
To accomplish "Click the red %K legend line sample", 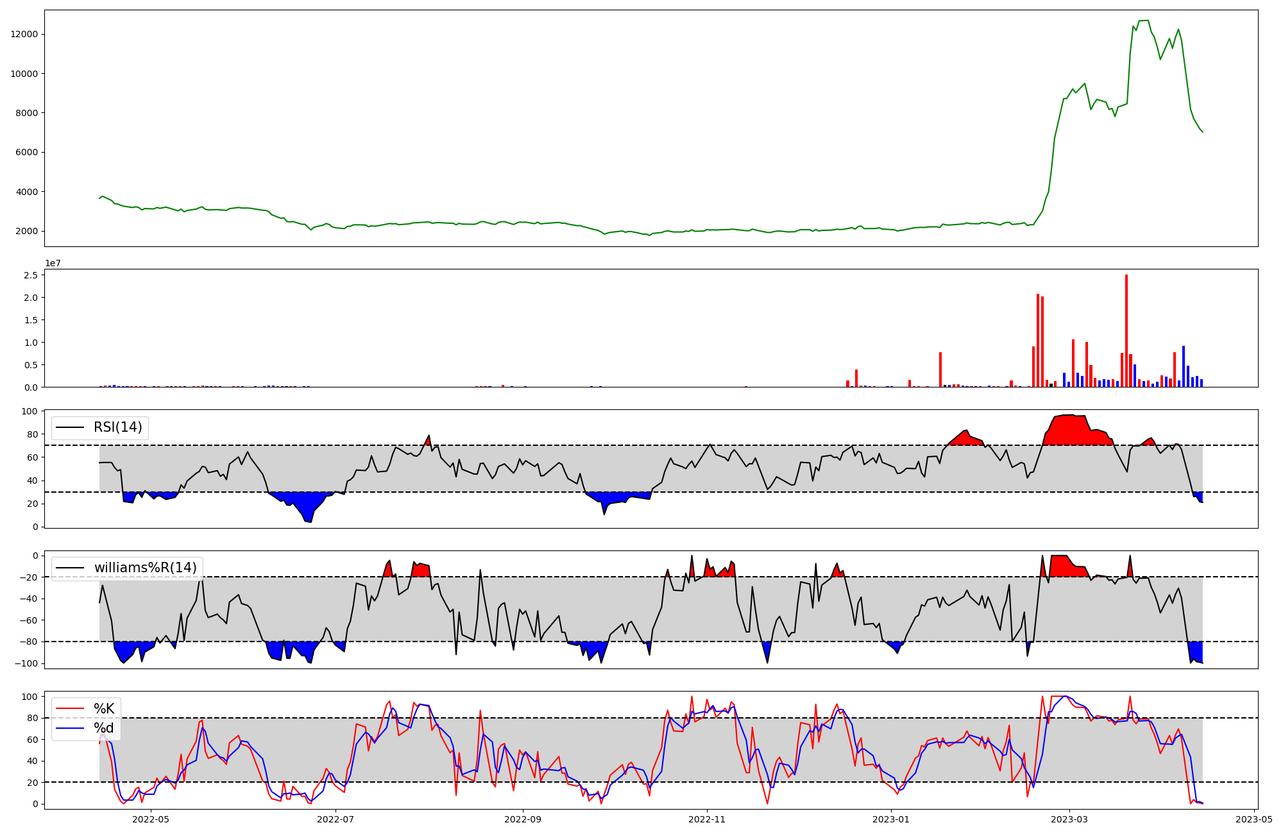I will coord(71,709).
